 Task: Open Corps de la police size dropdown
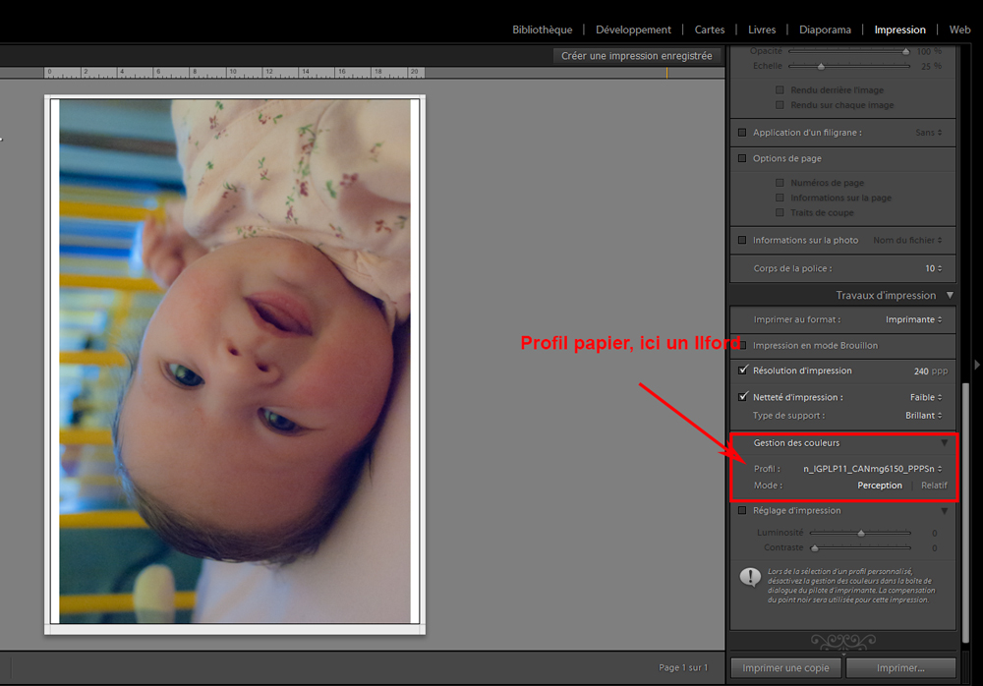pyautogui.click(x=934, y=268)
